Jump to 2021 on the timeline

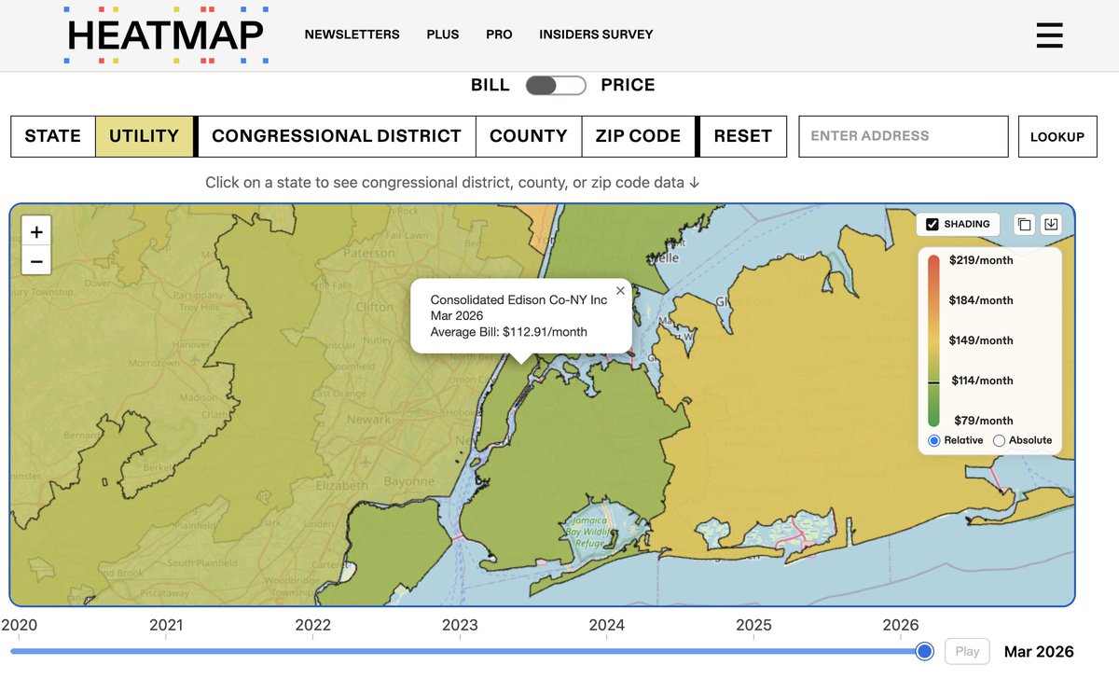166,625
